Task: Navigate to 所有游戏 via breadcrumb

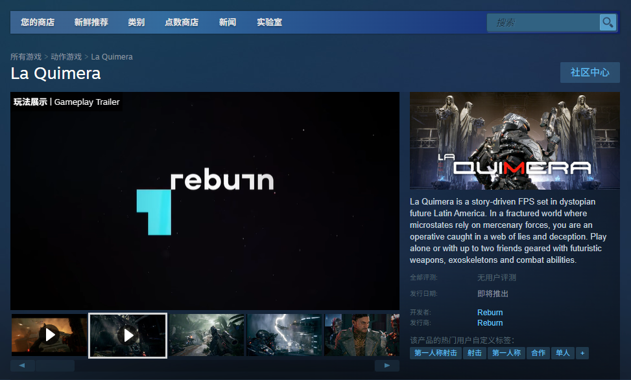Action: pyautogui.click(x=26, y=56)
